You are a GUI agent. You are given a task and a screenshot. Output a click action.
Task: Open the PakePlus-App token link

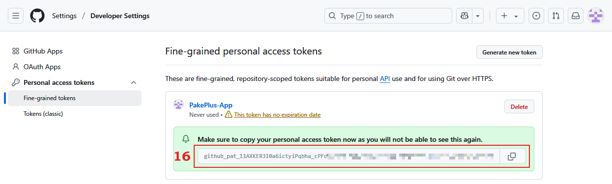(211, 105)
